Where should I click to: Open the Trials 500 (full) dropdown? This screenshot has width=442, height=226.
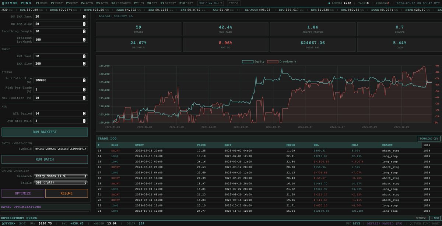pyautogui.click(x=60, y=182)
